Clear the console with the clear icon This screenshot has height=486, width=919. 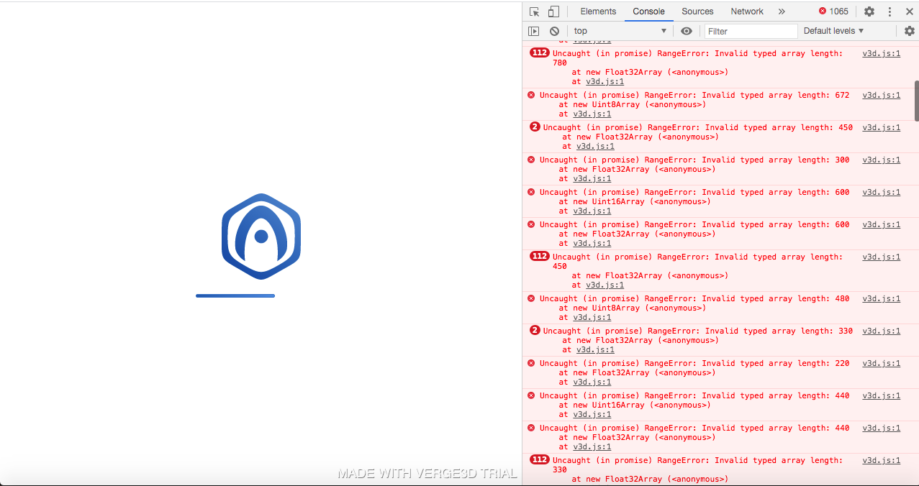pyautogui.click(x=554, y=31)
